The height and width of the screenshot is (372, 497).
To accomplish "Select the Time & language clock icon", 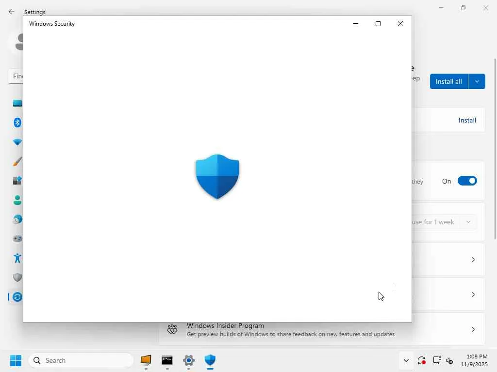I will 18,219.
